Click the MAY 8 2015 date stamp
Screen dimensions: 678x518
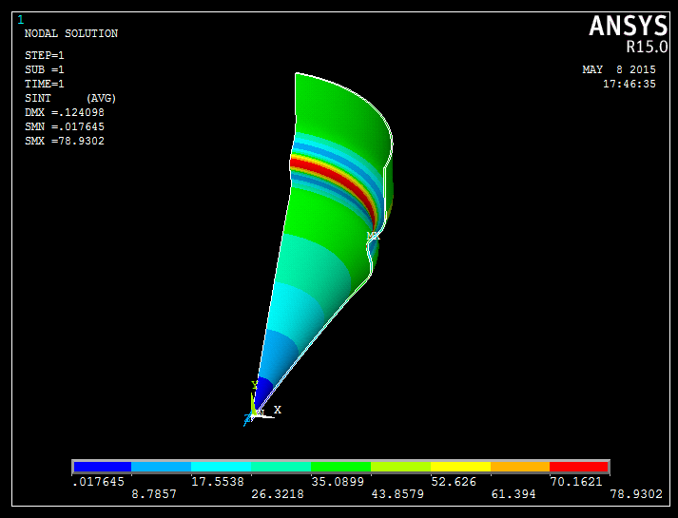pos(619,69)
